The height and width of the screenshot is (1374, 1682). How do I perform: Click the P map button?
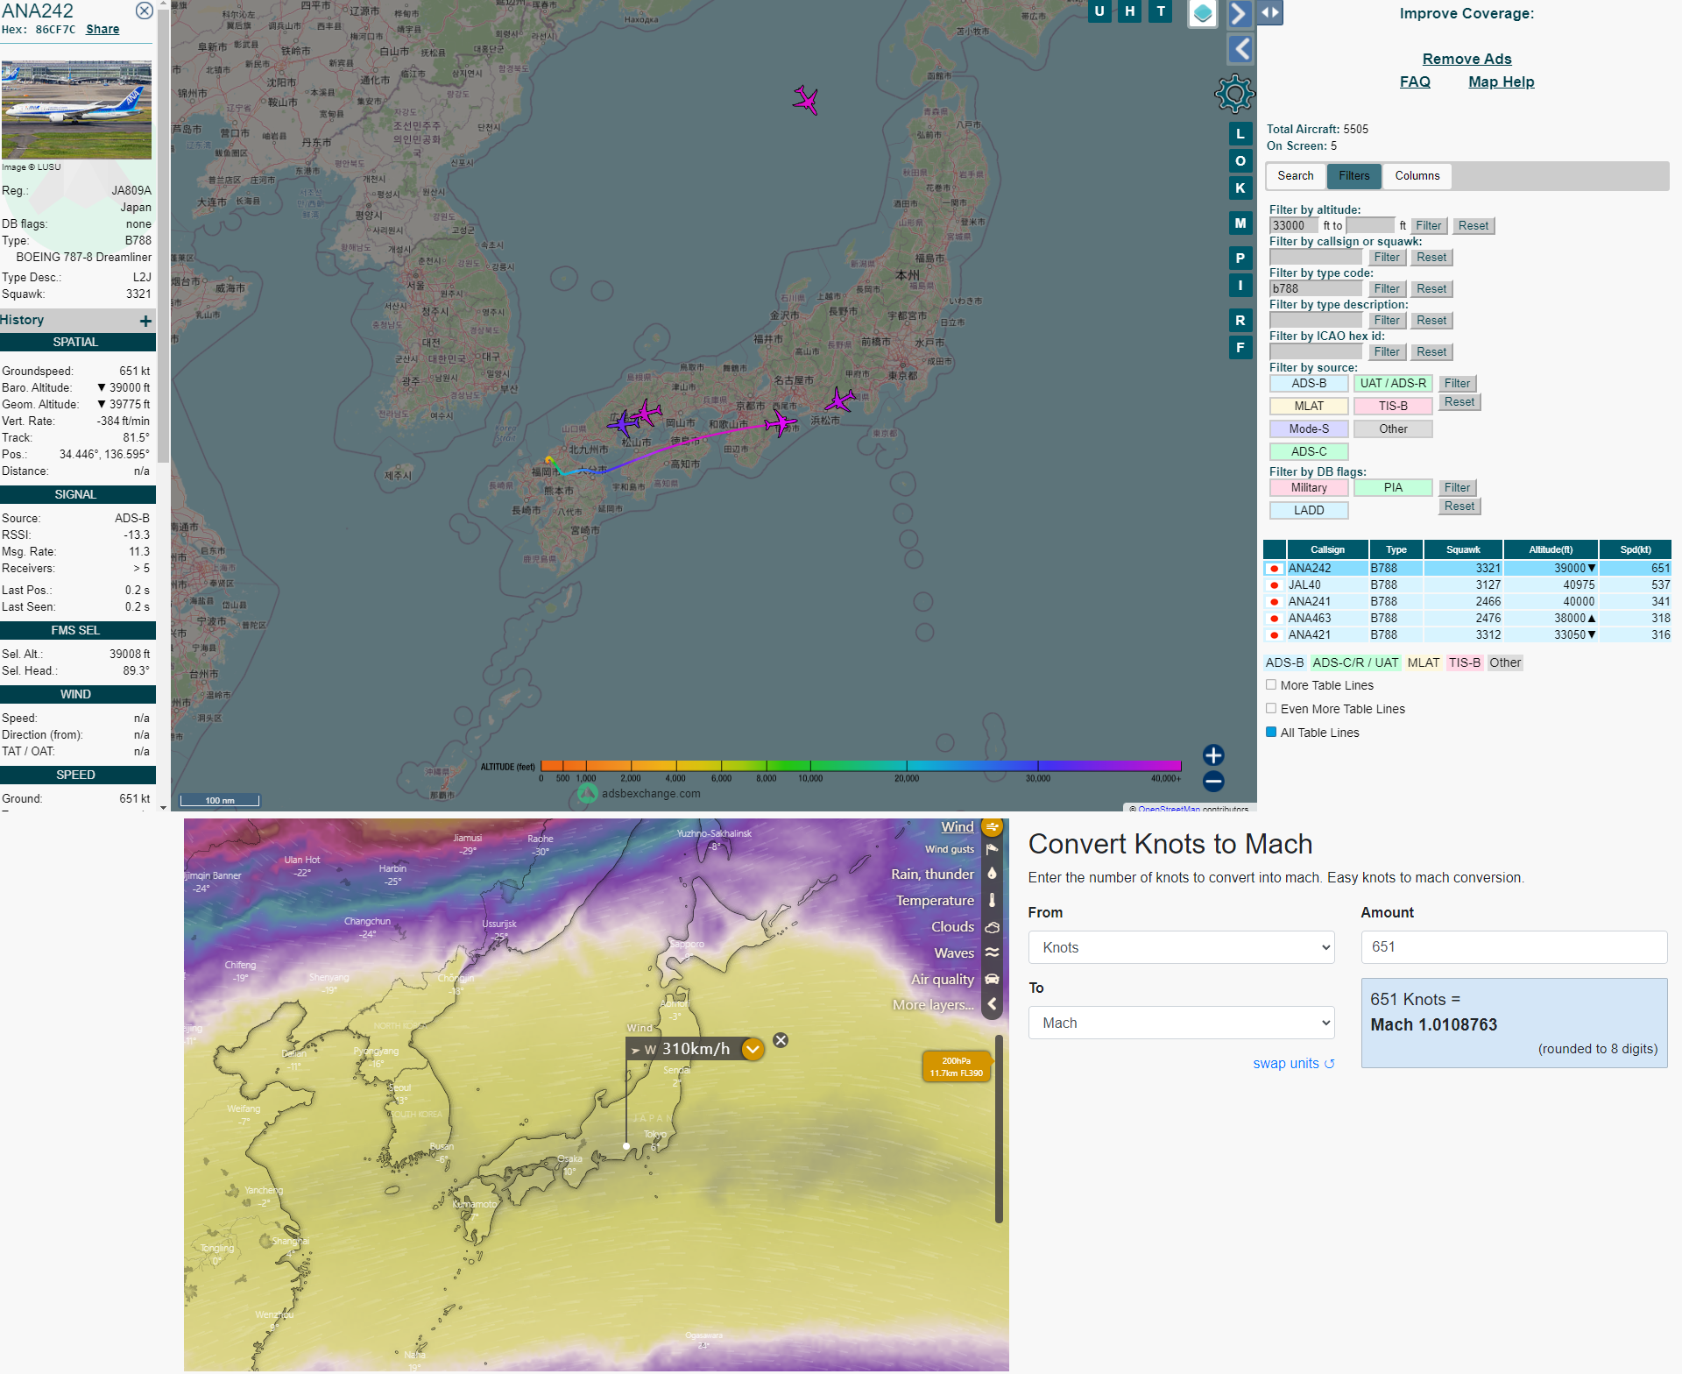coord(1240,259)
